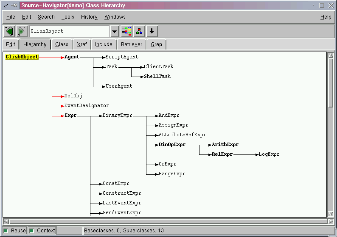Select the GlishObject root node
Screen dimensions: 337x237
(22, 57)
